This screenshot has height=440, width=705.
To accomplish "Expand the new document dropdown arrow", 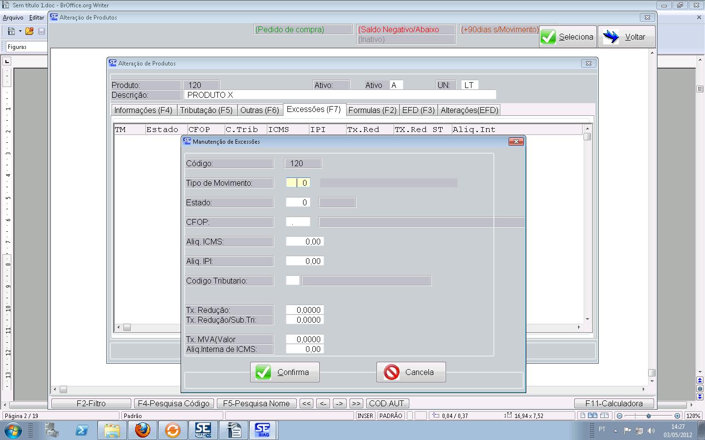I will tap(20, 31).
